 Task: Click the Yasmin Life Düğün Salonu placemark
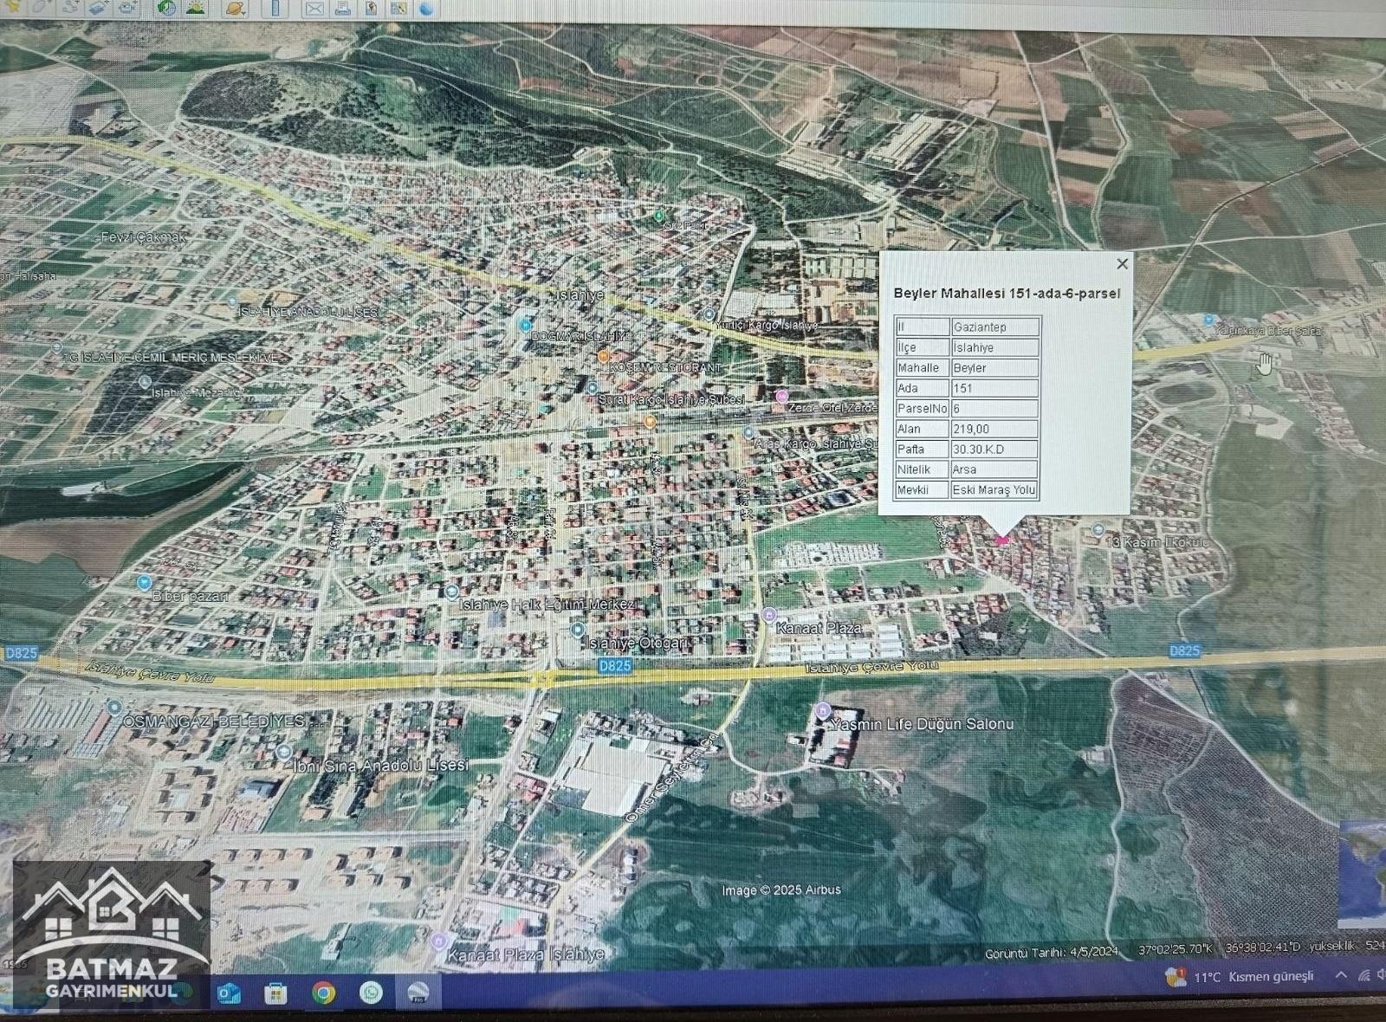(x=823, y=712)
